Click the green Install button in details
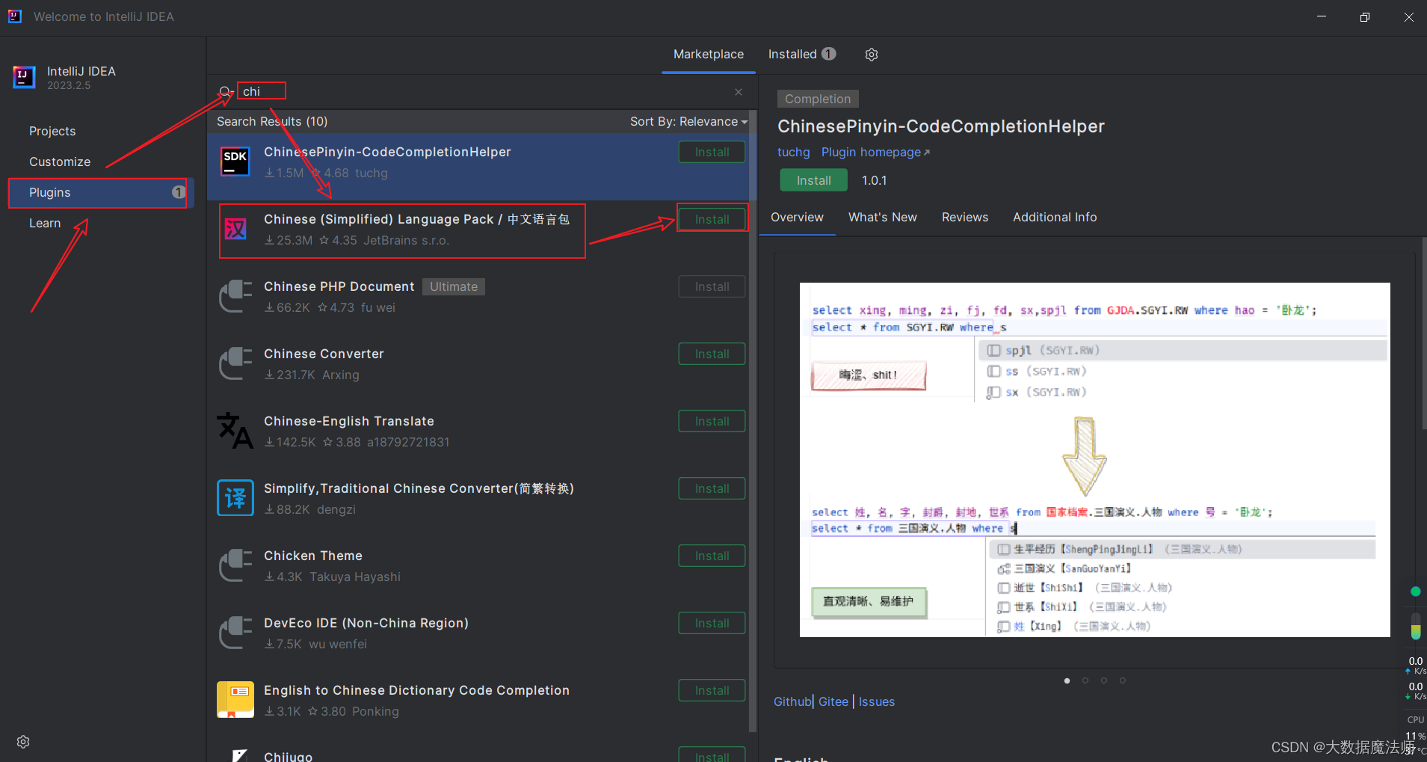Screen dimensions: 1427x762 pos(813,180)
